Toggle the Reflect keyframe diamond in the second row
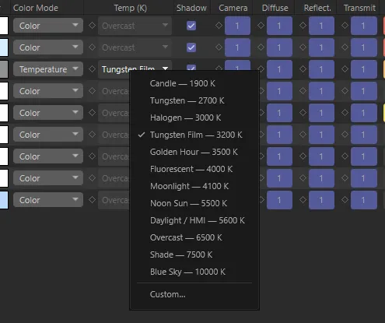 [x=303, y=47]
